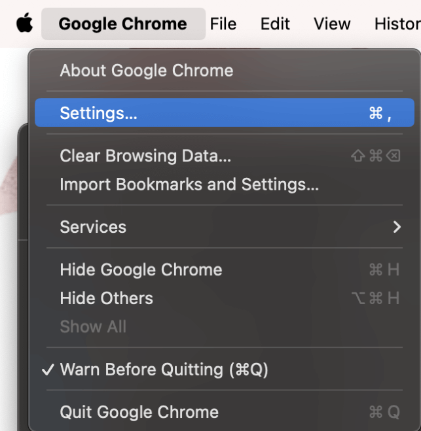Open the Edit menu
This screenshot has width=421, height=431.
coord(275,24)
